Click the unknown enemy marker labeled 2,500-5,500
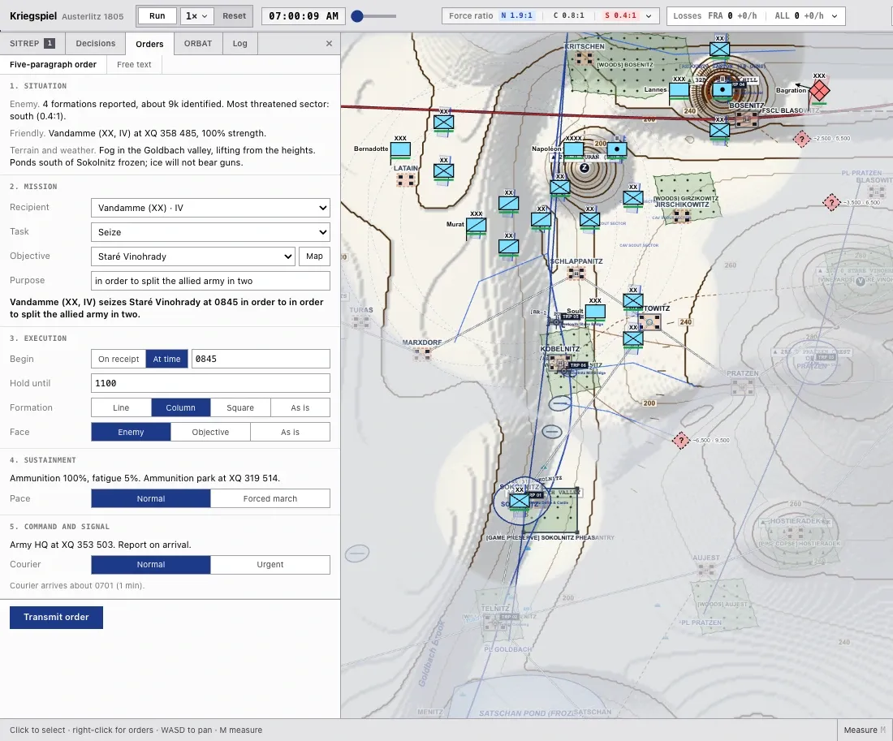Image resolution: width=893 pixels, height=741 pixels. 802,139
